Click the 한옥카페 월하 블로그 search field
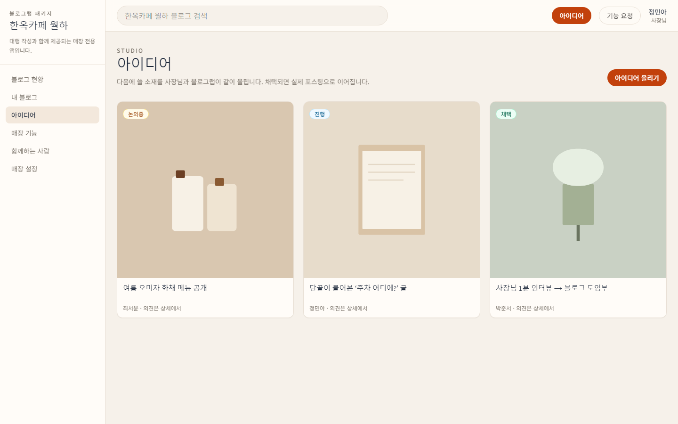 (x=252, y=16)
